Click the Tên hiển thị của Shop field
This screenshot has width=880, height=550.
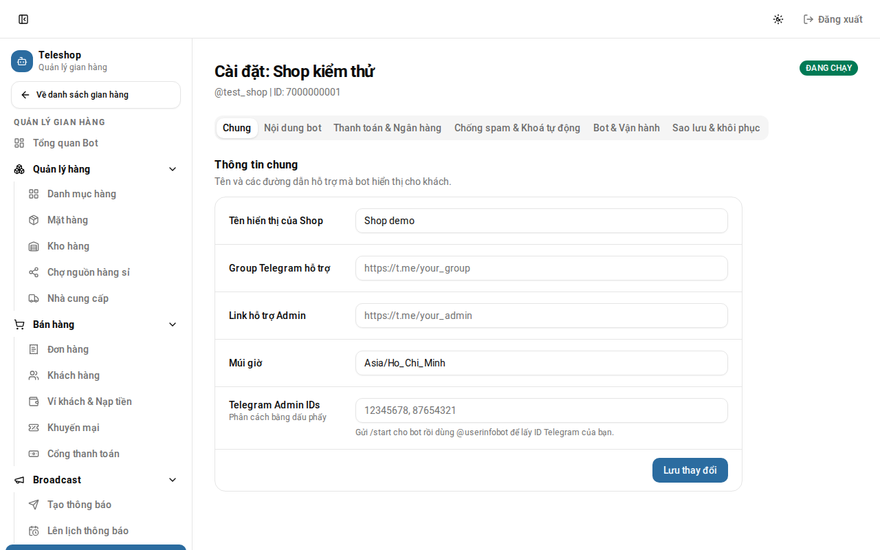point(542,221)
